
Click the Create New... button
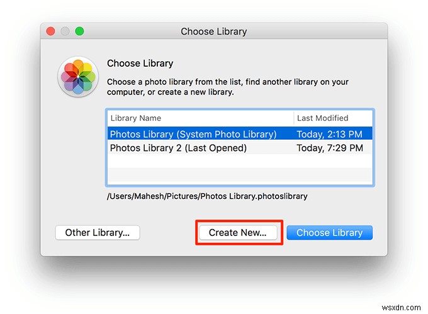(x=238, y=233)
